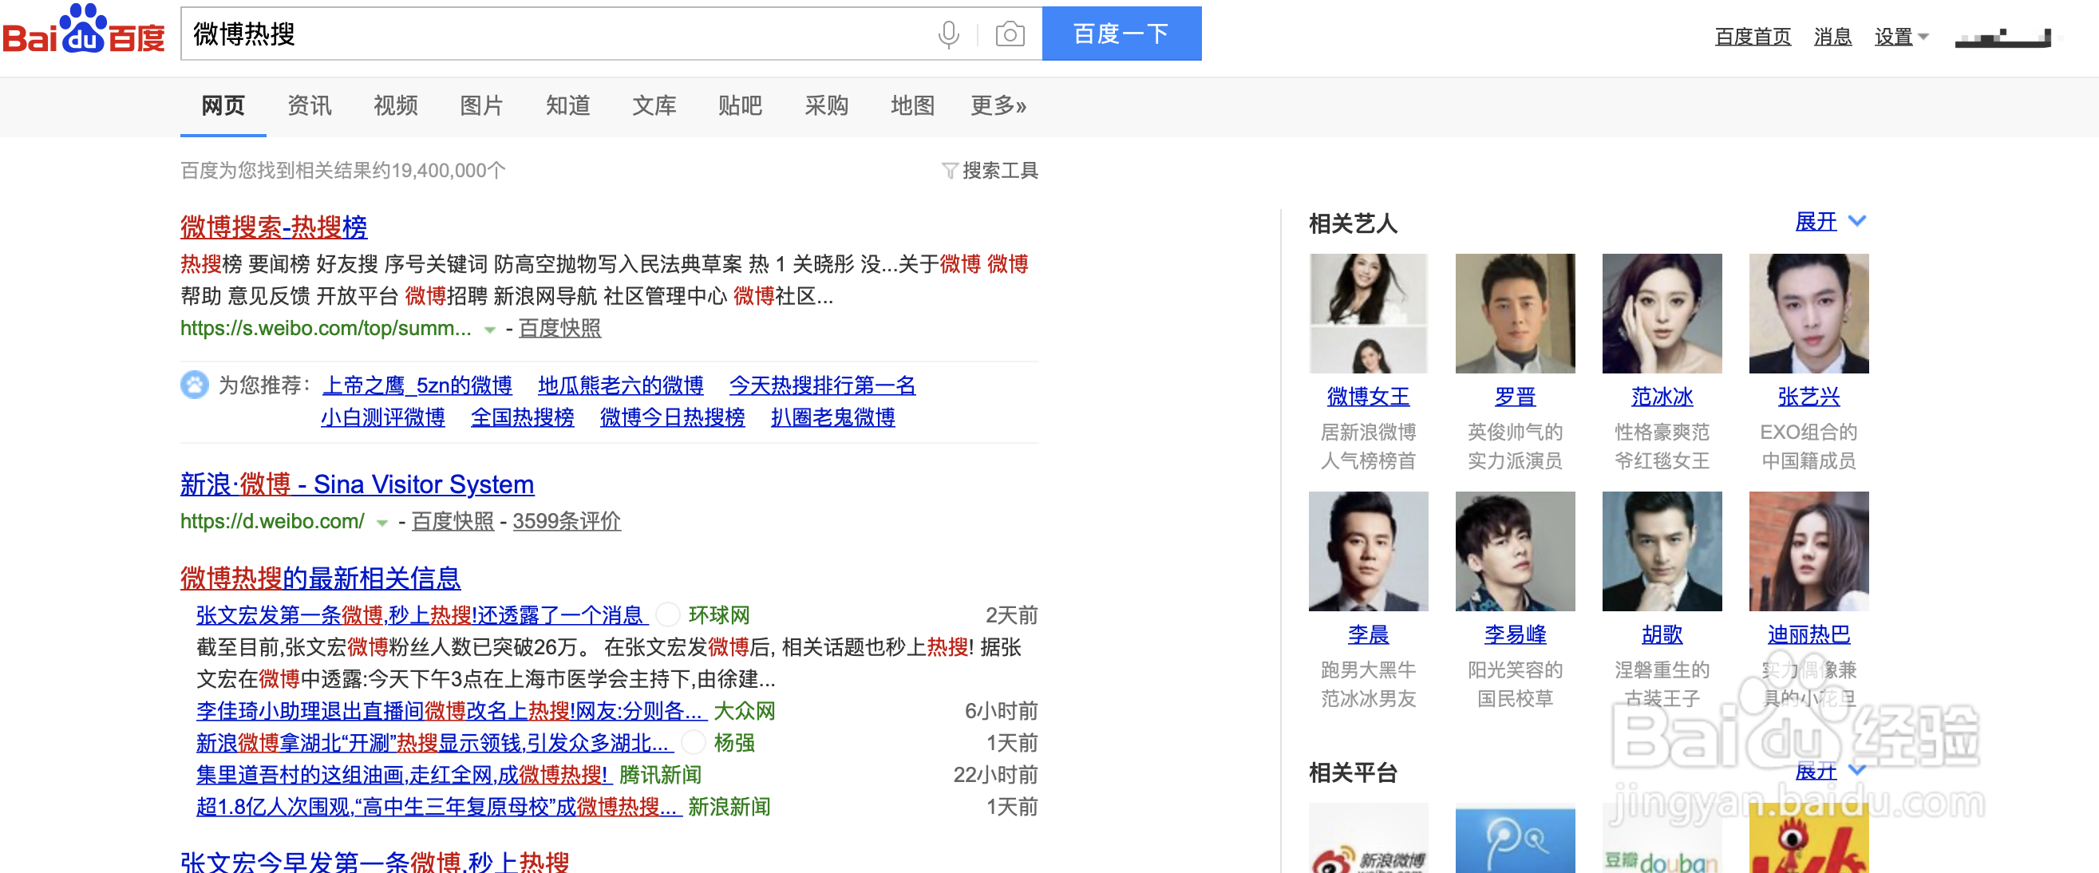The width and height of the screenshot is (2099, 873).
Task: Open suggestion 微博今日热搜榜
Action: tap(672, 417)
